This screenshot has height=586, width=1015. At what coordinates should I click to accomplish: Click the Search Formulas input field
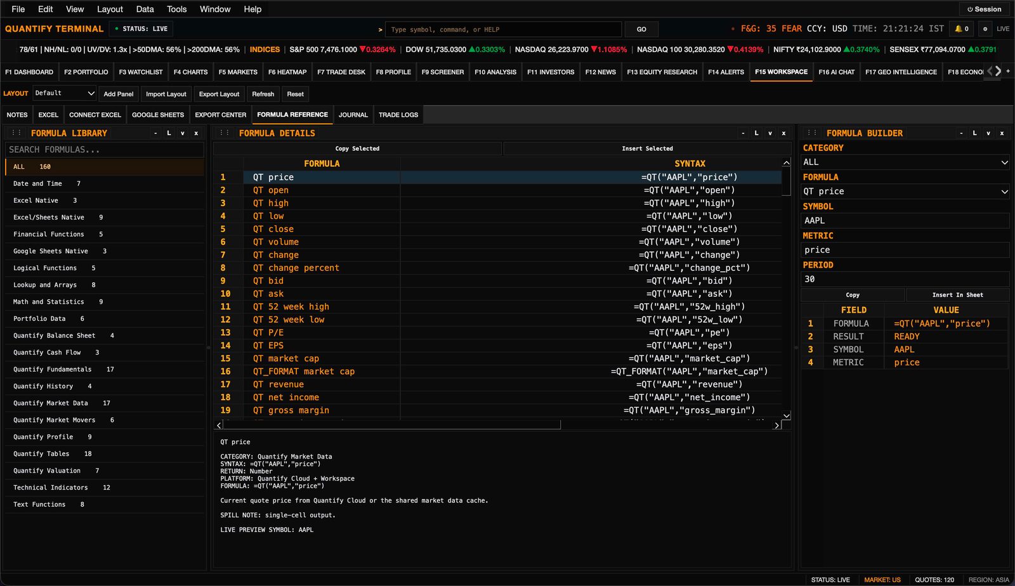[105, 150]
